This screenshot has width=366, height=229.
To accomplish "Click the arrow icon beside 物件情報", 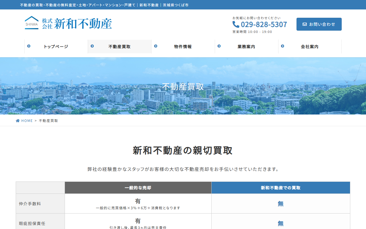I will tap(156, 46).
